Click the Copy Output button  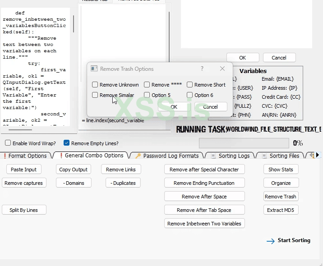(74, 170)
